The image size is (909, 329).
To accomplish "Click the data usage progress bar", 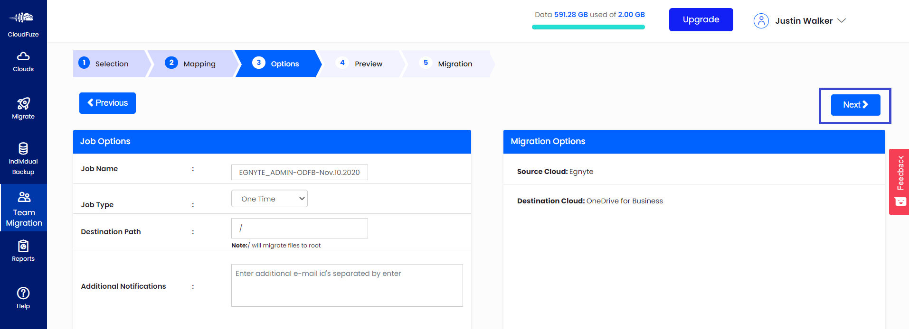I will tap(588, 27).
